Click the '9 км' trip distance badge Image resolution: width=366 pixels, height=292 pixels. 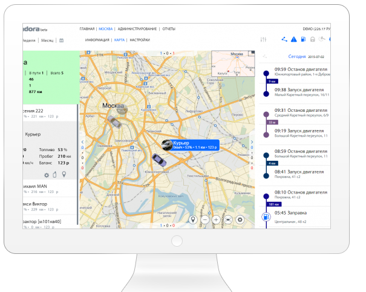point(272,82)
